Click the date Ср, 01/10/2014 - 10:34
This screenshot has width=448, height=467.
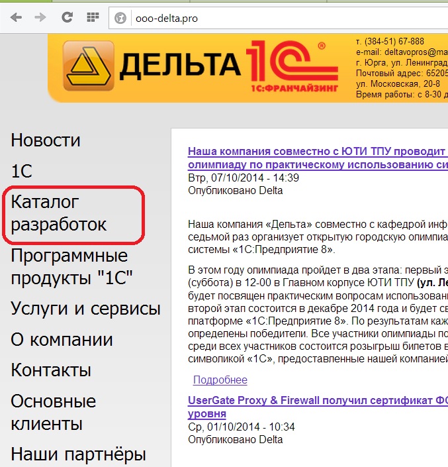click(242, 427)
